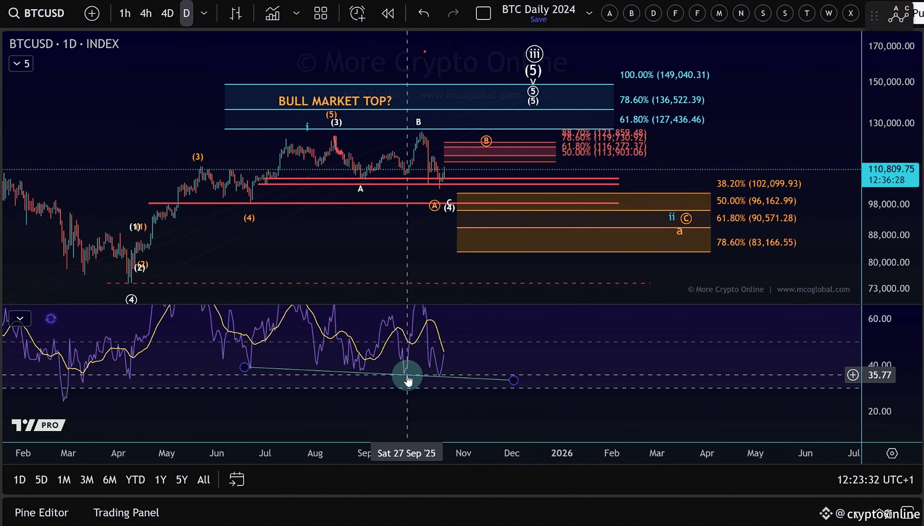The width and height of the screenshot is (924, 526).
Task: Switch to the 4h timeframe
Action: click(x=146, y=13)
